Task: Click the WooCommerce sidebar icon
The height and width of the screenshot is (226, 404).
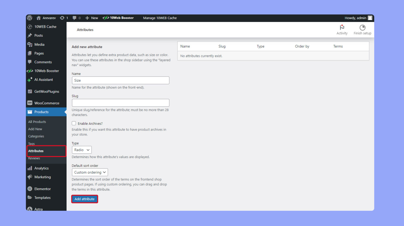Action: (30, 103)
